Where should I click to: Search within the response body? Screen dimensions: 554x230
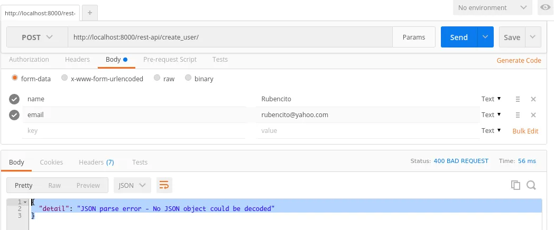click(x=531, y=185)
